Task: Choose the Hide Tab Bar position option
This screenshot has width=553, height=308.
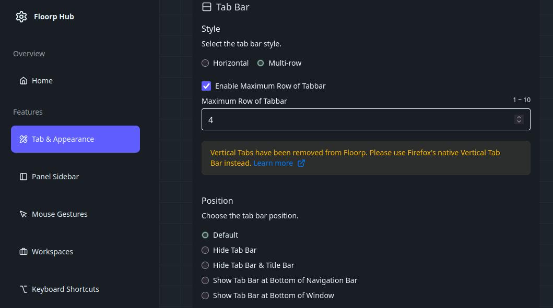Action: point(205,250)
